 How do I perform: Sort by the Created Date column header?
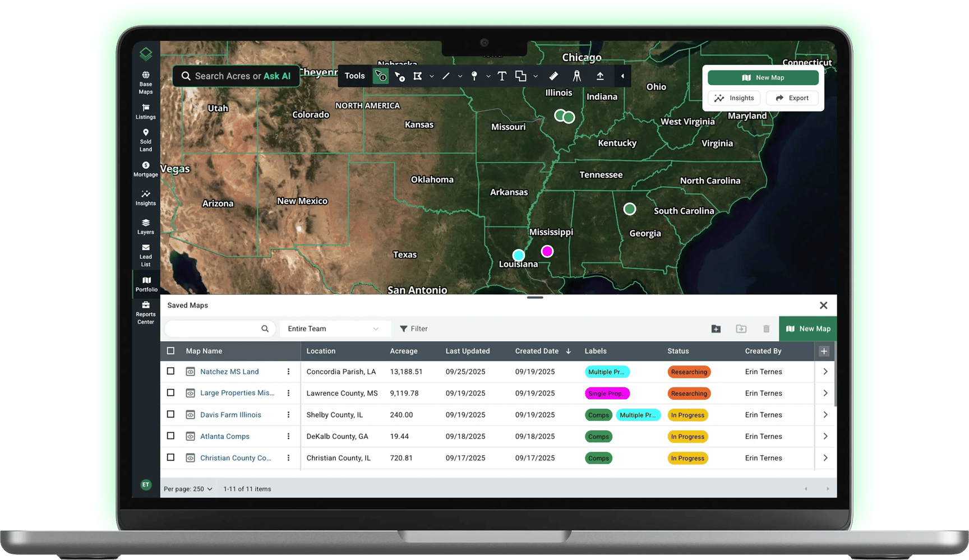[543, 351]
